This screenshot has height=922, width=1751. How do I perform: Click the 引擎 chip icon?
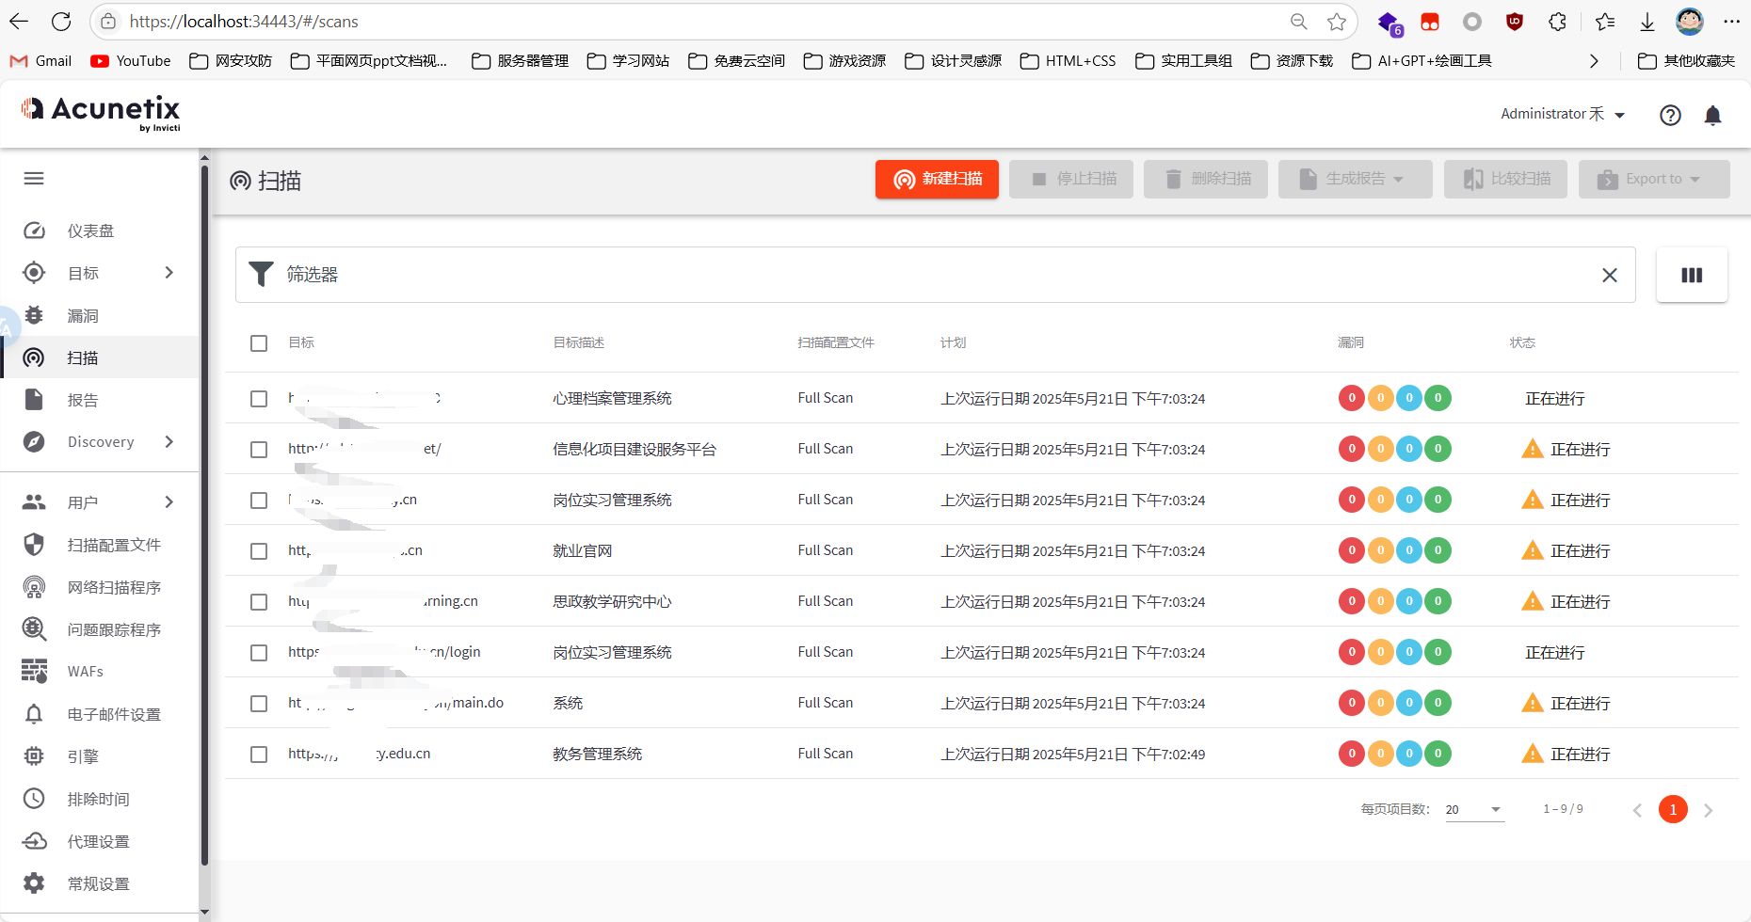pyautogui.click(x=34, y=756)
